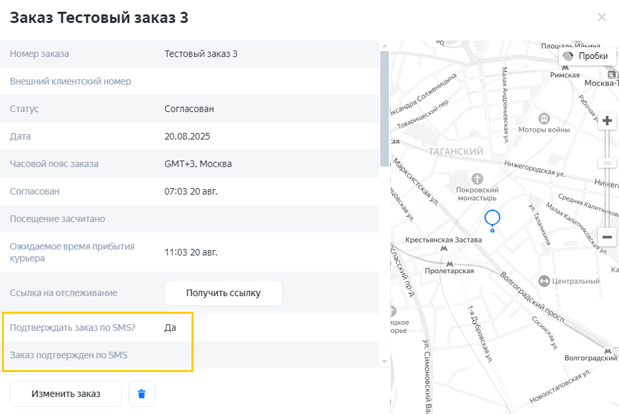Click the scrollbar down arrow
Image resolution: width=619 pixels, height=414 pixels.
384,361
